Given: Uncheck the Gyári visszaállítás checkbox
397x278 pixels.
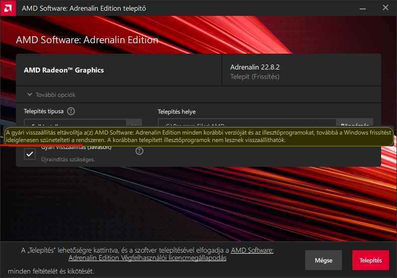Looking at the screenshot, I should pyautogui.click(x=30, y=154).
